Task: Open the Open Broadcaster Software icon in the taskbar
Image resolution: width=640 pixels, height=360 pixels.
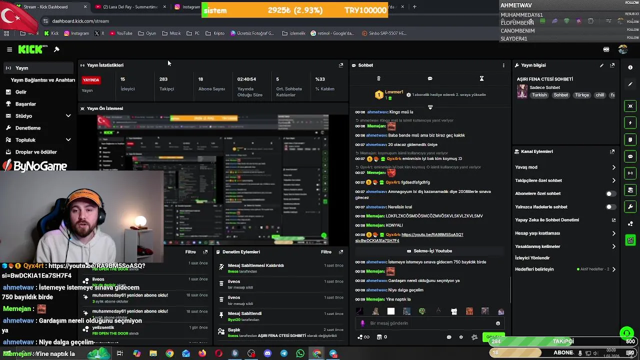Action: (x=251, y=353)
